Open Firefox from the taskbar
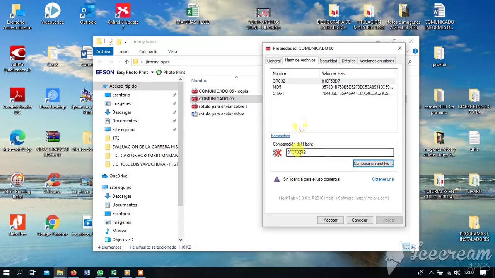 [x=73, y=273]
